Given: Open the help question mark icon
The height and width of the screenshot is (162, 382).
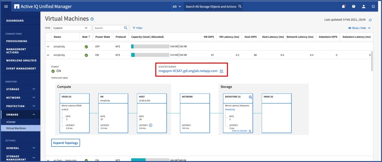Looking at the screenshot, I should [354, 7].
